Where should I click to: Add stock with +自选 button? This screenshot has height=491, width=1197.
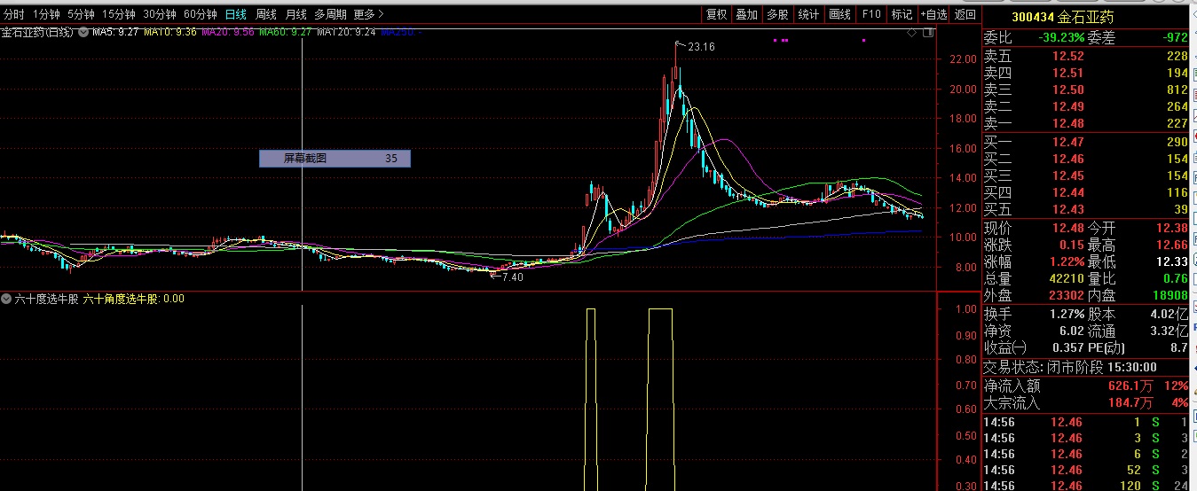point(933,14)
